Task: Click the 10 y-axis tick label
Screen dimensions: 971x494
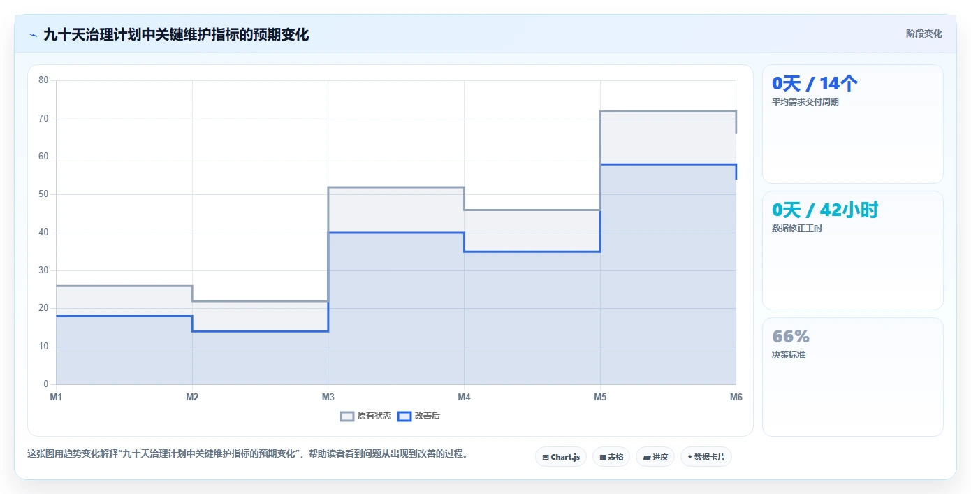Action: [x=43, y=347]
